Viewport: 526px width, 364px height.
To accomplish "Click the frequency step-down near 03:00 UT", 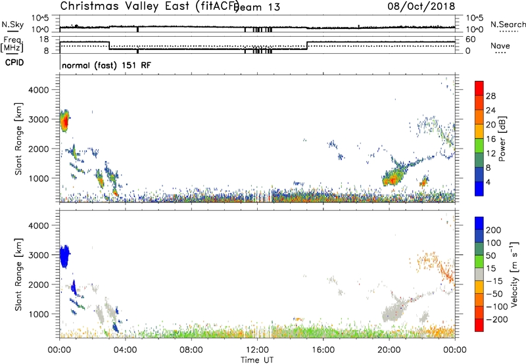I will tap(109, 45).
